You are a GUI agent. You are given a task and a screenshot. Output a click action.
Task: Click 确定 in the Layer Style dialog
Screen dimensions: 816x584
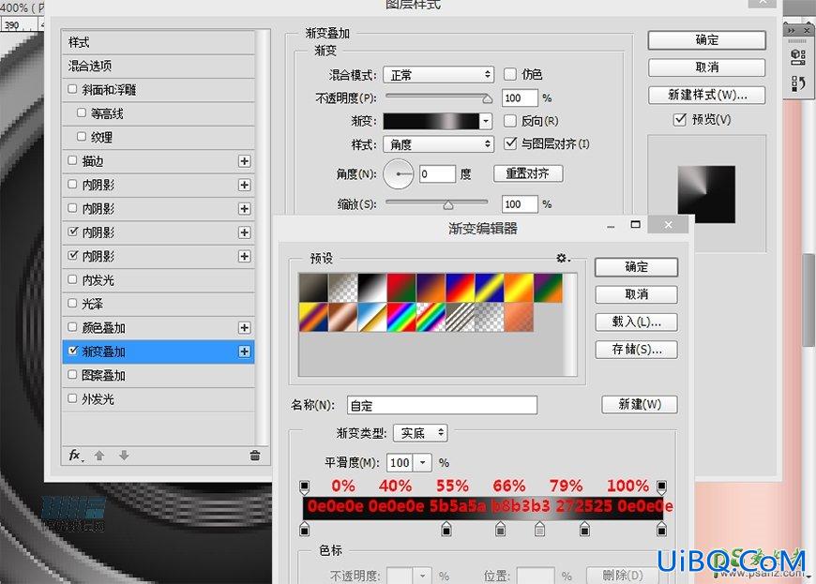click(706, 40)
